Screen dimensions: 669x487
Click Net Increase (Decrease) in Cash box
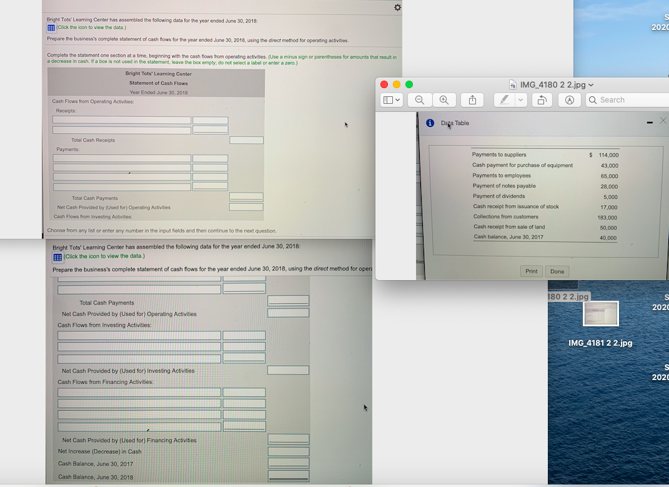pyautogui.click(x=288, y=451)
